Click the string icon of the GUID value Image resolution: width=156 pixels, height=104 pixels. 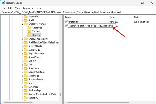coord(66,26)
